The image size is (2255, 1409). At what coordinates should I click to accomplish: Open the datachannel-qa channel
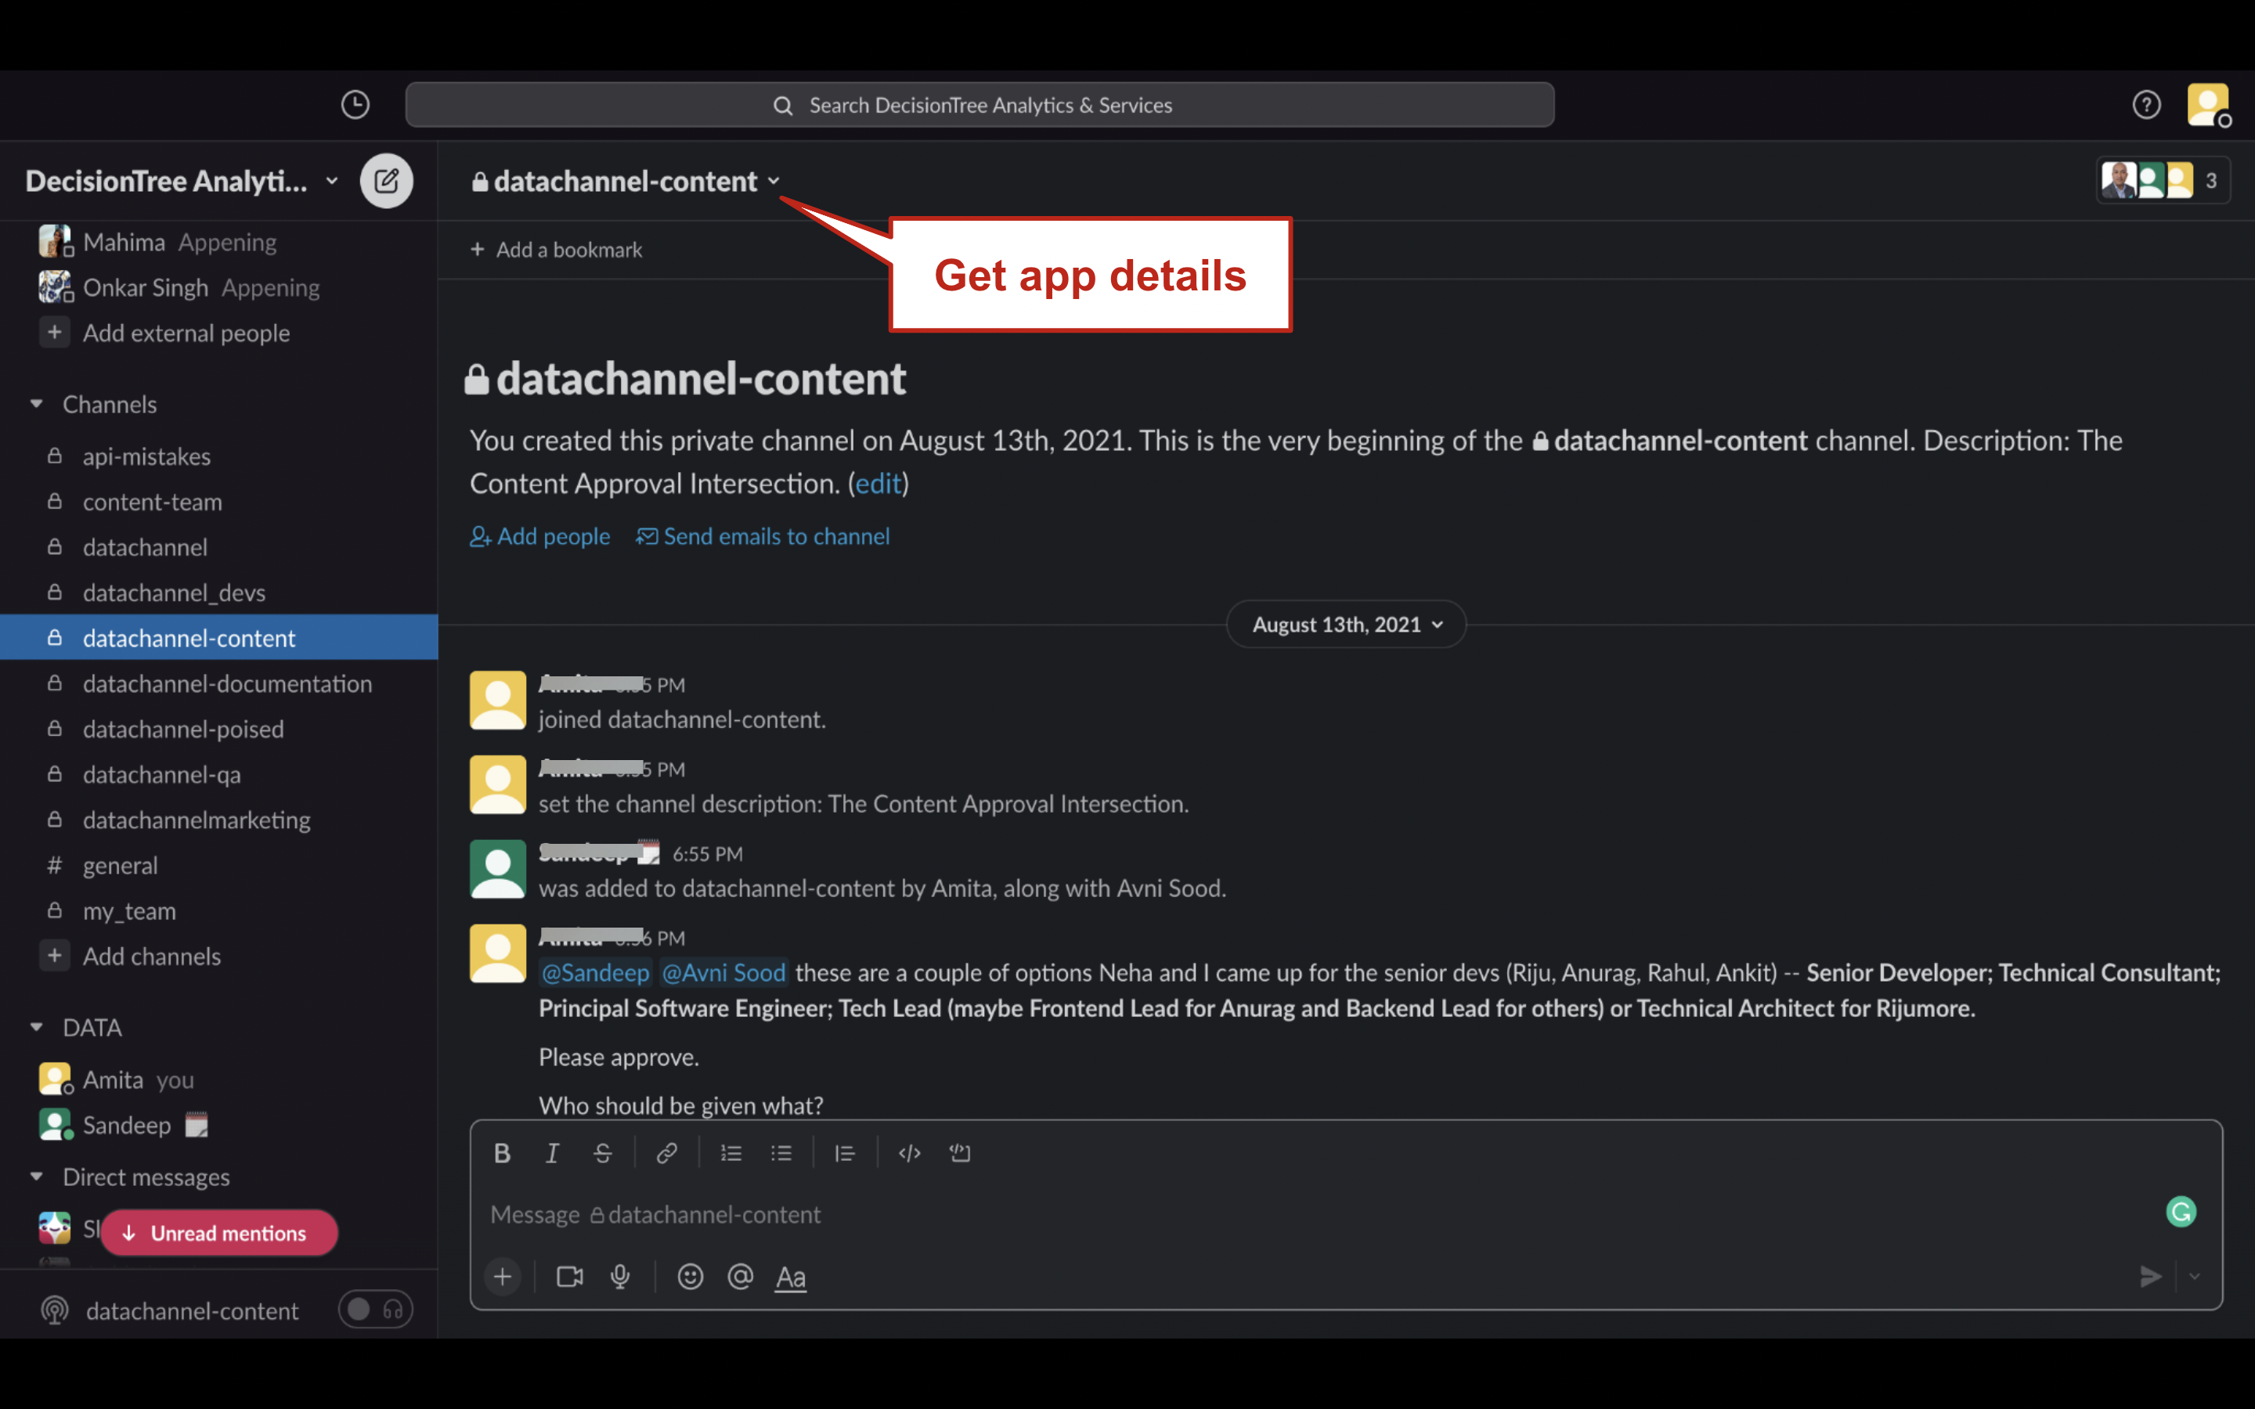tap(219, 774)
